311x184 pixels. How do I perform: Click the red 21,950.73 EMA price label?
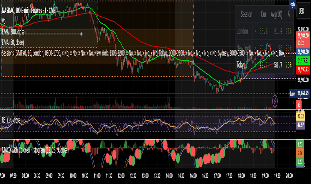pos(303,69)
